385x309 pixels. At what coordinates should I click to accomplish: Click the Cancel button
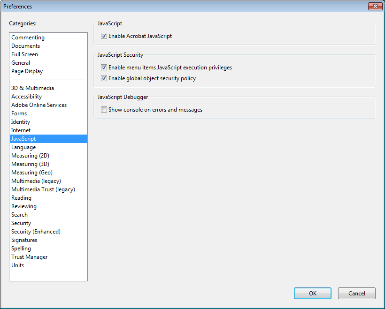[356, 294]
